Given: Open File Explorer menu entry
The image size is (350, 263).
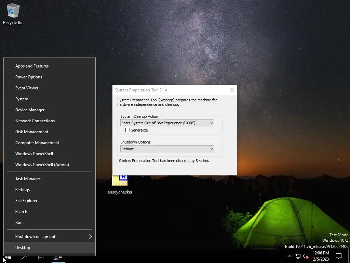Looking at the screenshot, I should coord(50,201).
